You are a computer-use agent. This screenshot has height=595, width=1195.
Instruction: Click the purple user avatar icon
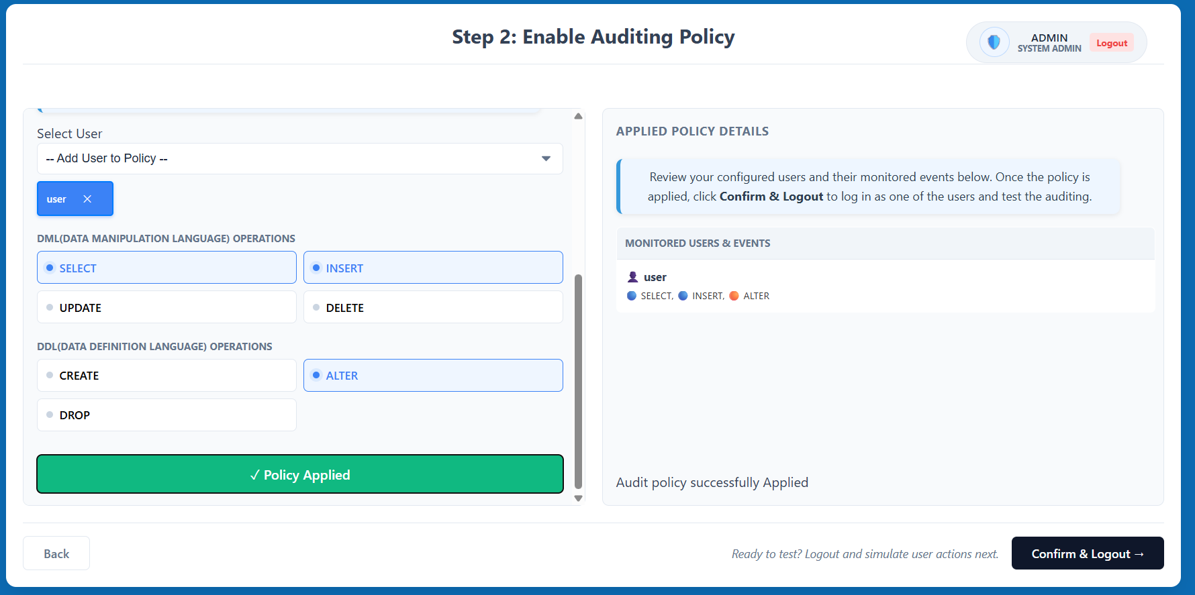tap(632, 277)
